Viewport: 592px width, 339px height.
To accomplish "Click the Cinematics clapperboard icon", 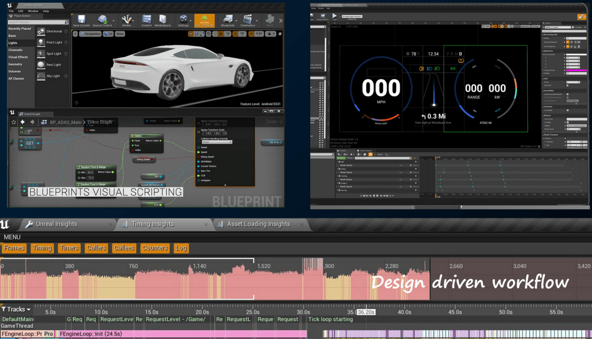I will (248, 20).
